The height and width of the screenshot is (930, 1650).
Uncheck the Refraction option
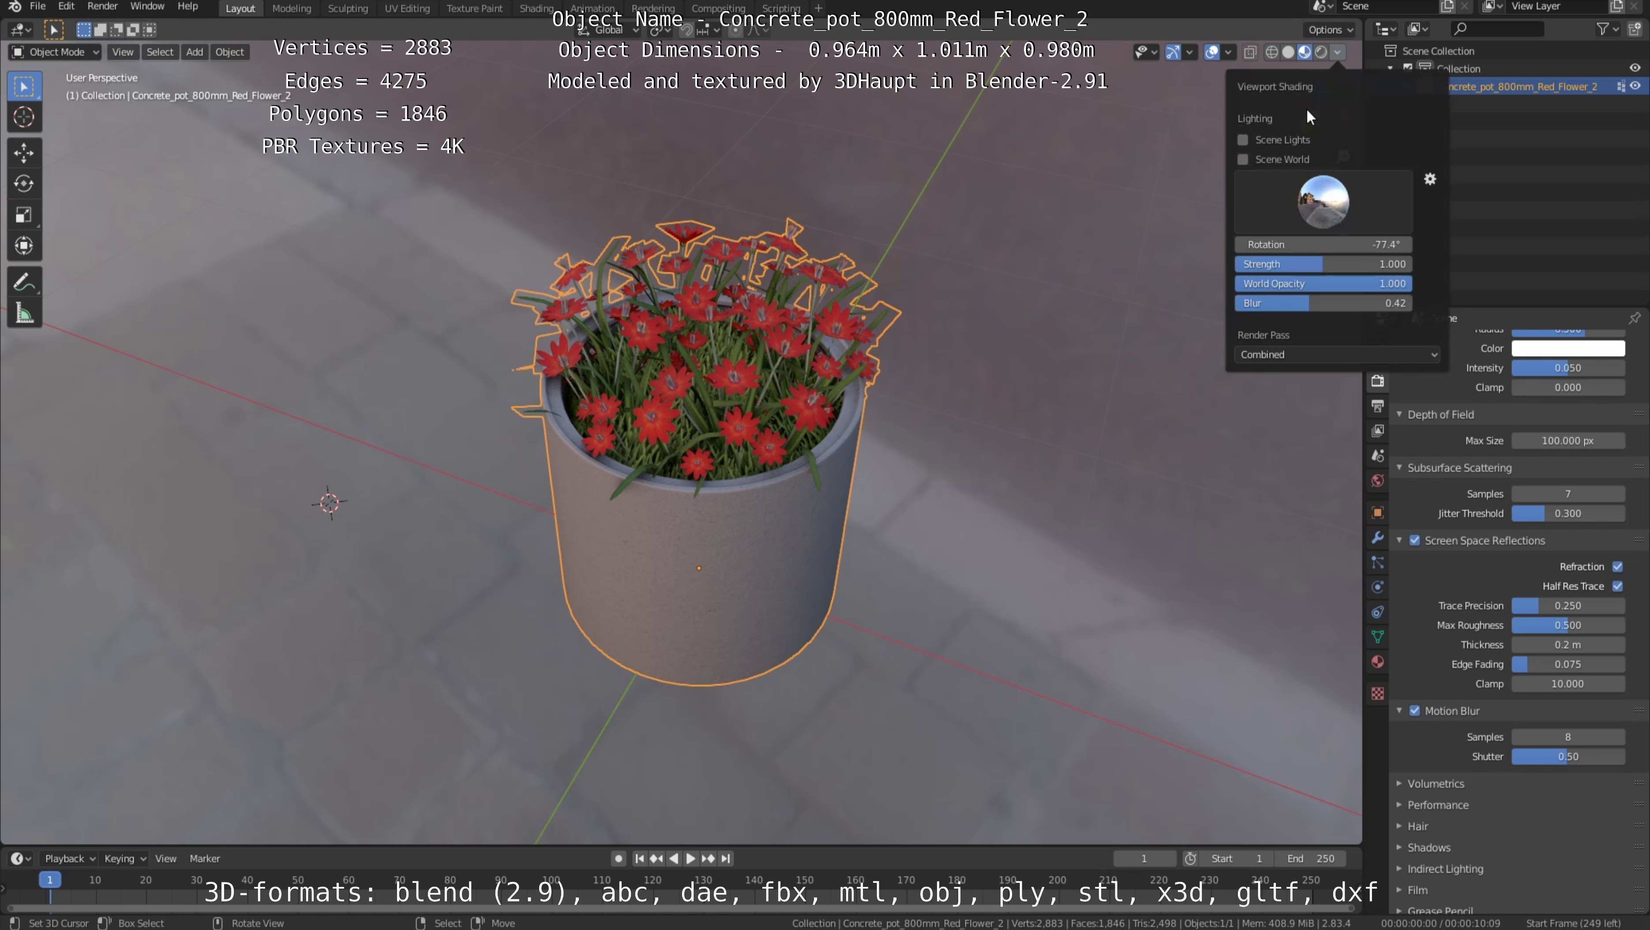(1617, 567)
